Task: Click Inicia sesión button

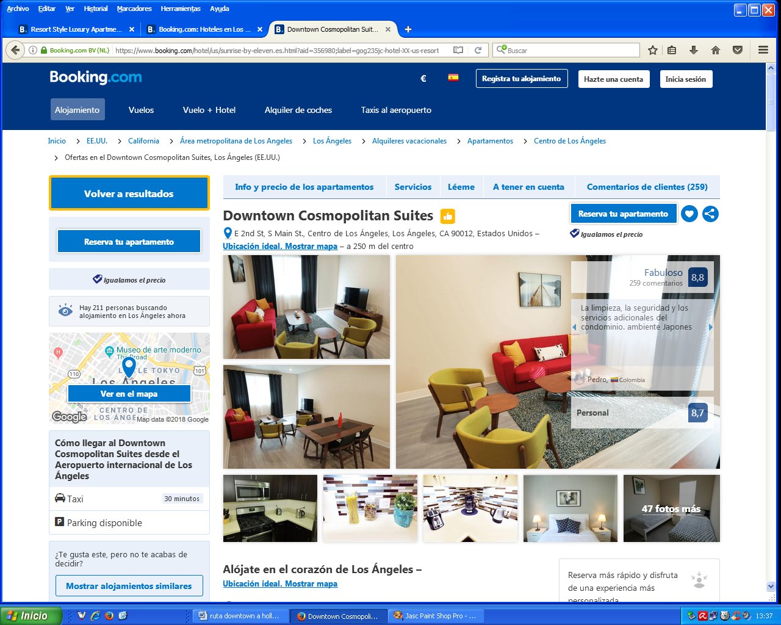Action: tap(686, 79)
